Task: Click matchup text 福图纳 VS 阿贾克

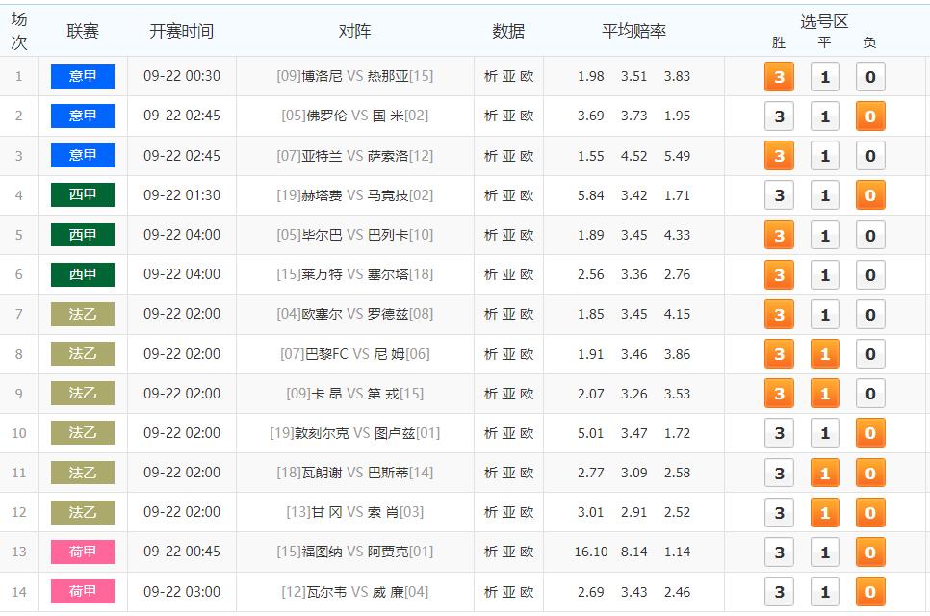Action: pyautogui.click(x=354, y=552)
